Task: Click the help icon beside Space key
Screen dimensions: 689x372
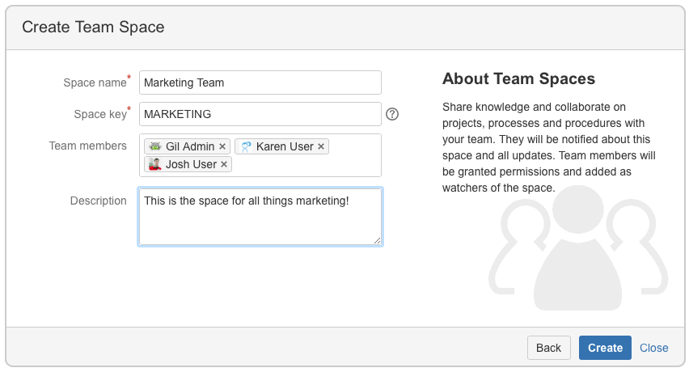Action: point(392,114)
